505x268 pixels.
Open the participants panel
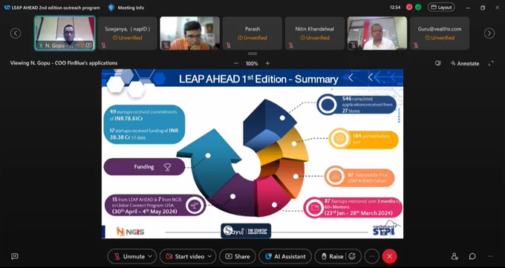(x=454, y=256)
